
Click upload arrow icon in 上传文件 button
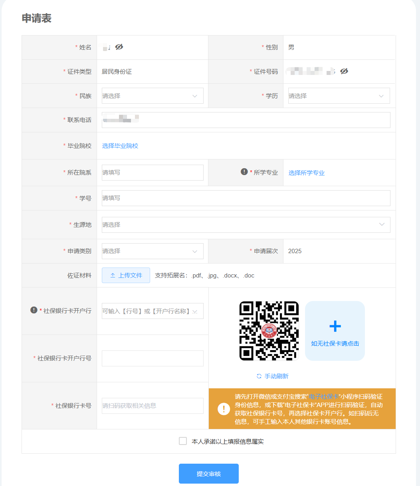(113, 275)
